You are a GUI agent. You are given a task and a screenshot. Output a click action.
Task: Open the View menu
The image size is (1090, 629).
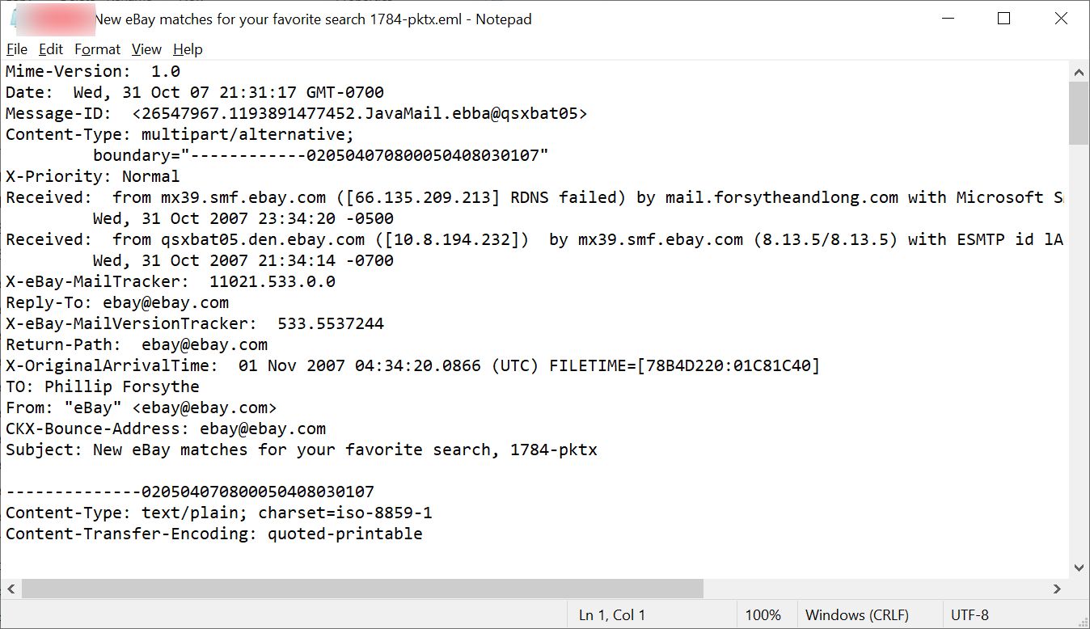click(x=146, y=49)
